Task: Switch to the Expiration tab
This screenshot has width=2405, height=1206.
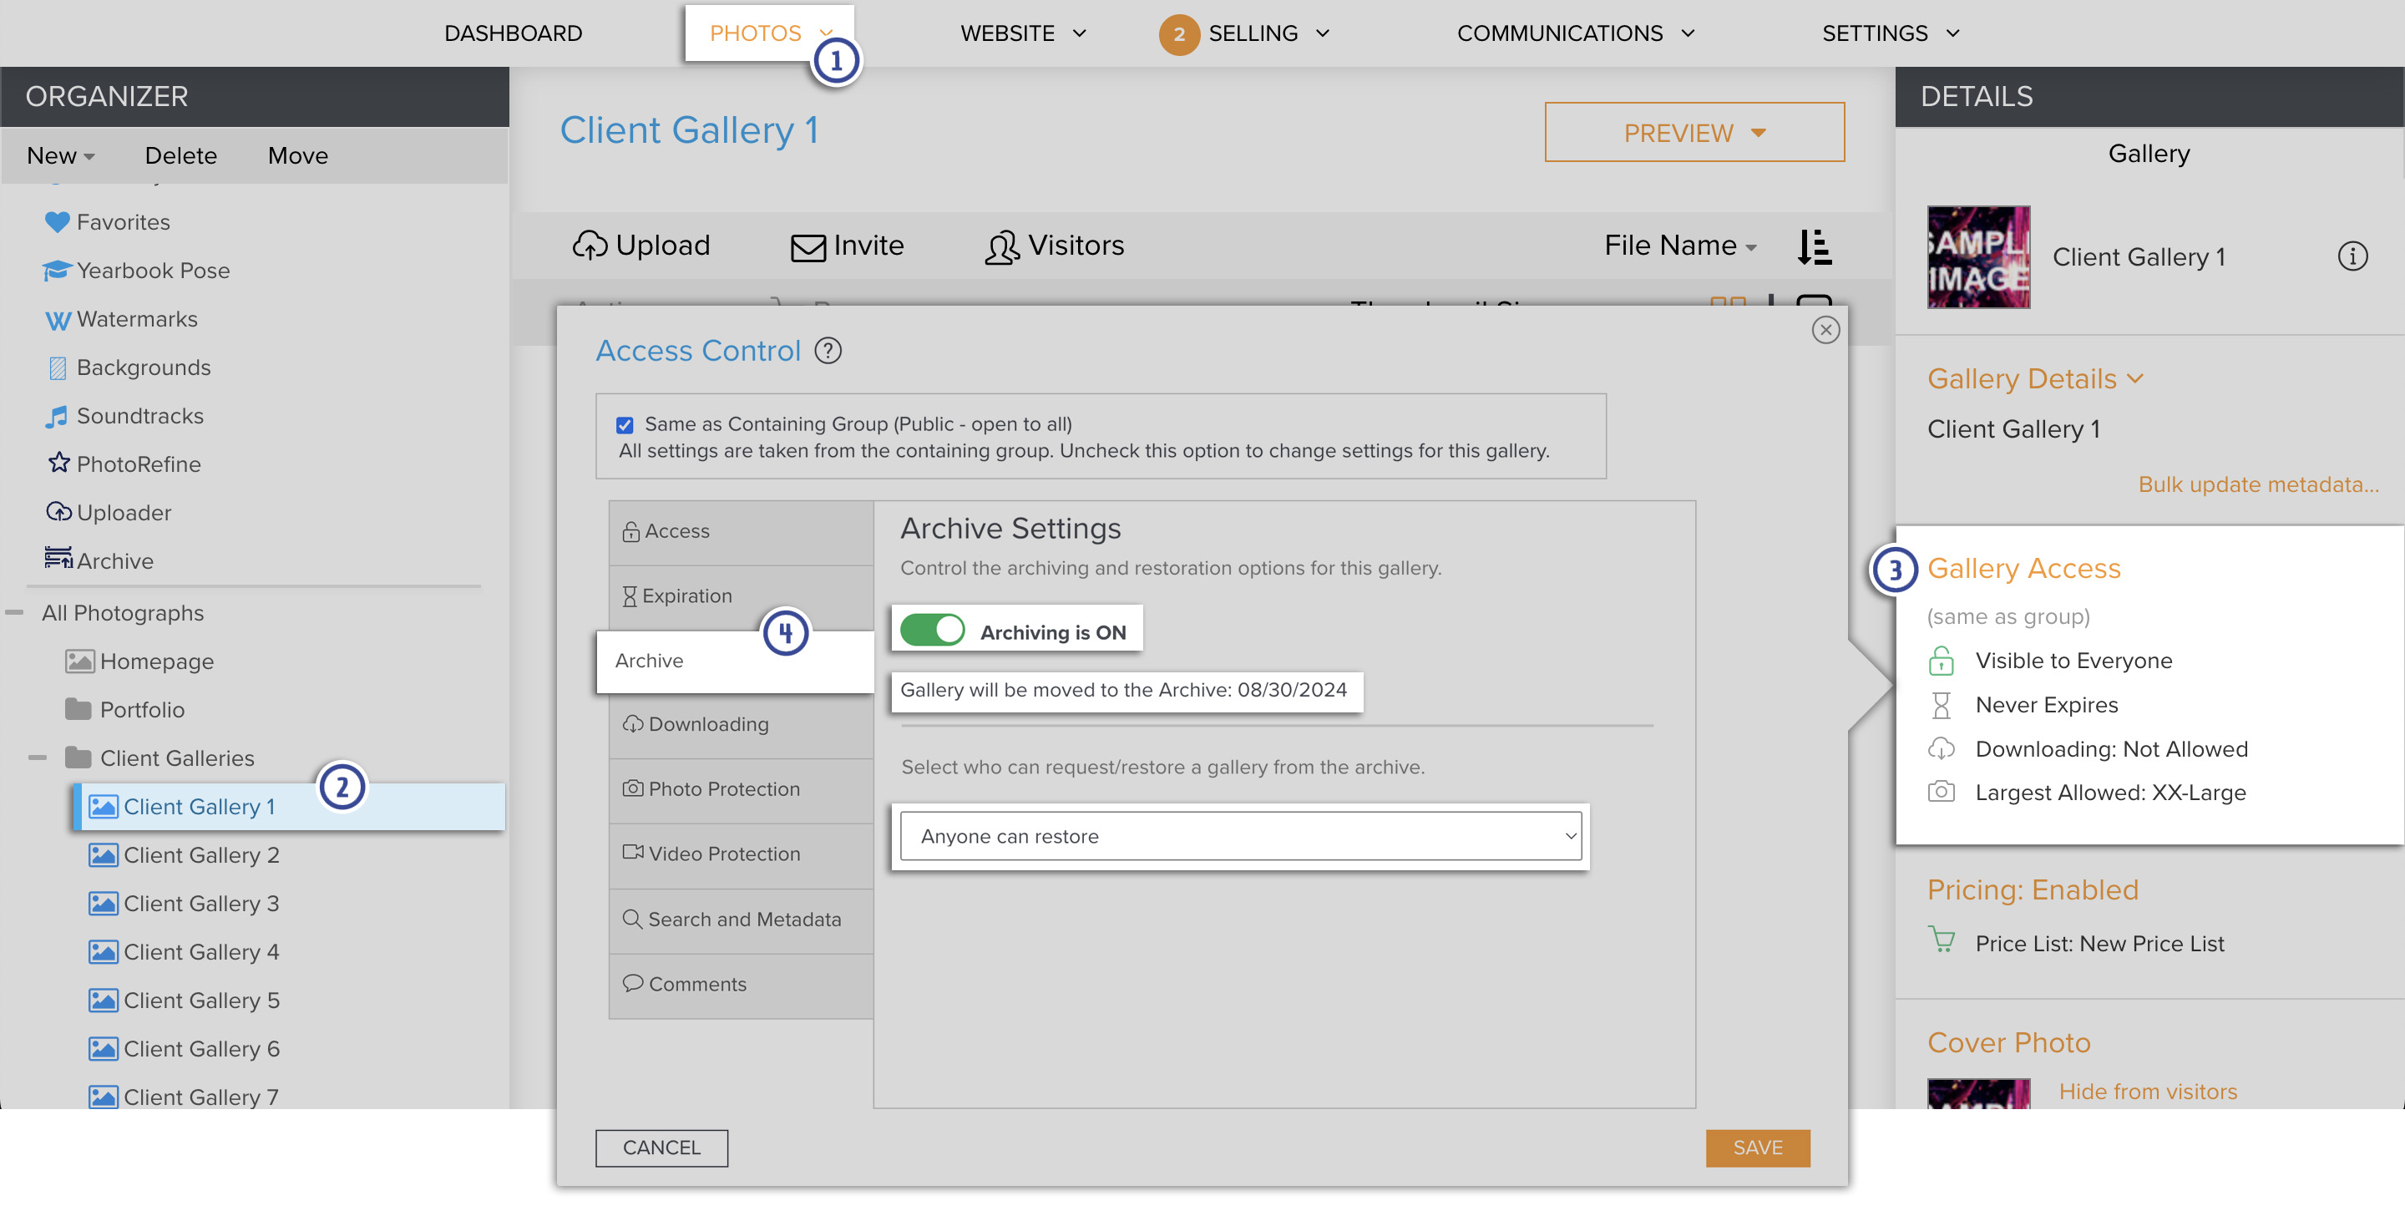Action: [x=742, y=596]
